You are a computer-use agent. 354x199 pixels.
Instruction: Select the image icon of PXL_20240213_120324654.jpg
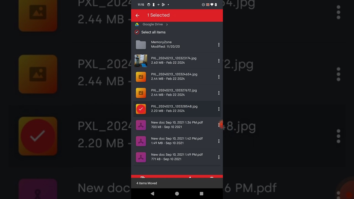point(141,77)
